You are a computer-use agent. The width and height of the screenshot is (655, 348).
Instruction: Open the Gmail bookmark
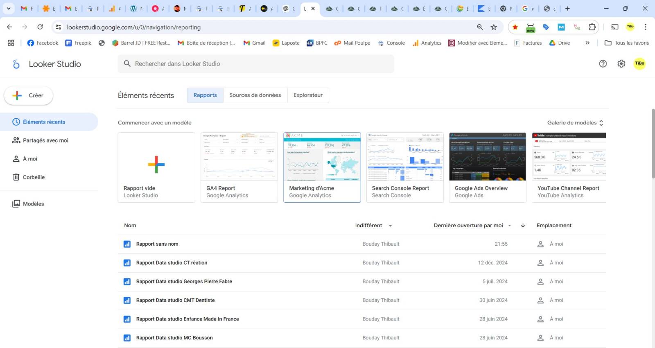point(254,43)
